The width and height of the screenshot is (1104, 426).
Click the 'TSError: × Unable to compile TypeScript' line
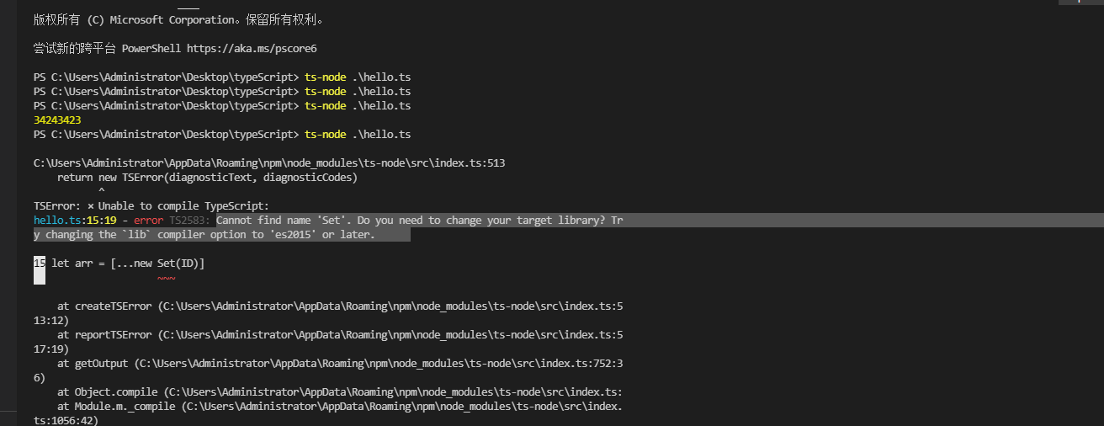point(151,206)
